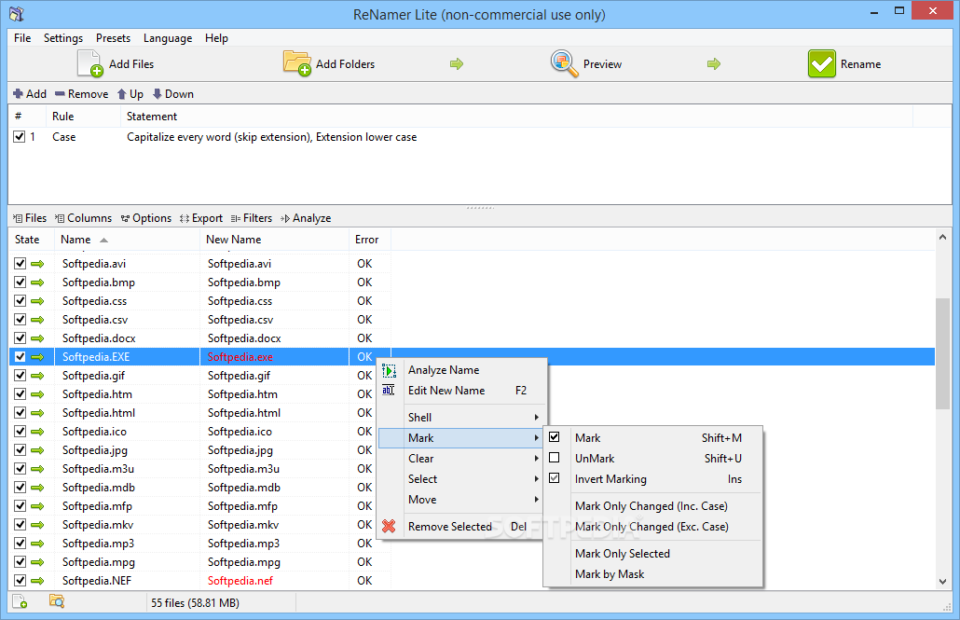Expand the Clear submenu
960x620 pixels.
pos(462,459)
